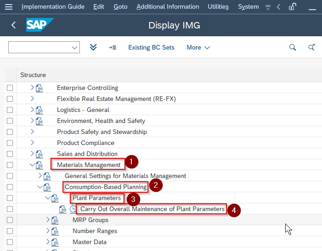
Task: Open the Goto menu
Action: [120, 7]
